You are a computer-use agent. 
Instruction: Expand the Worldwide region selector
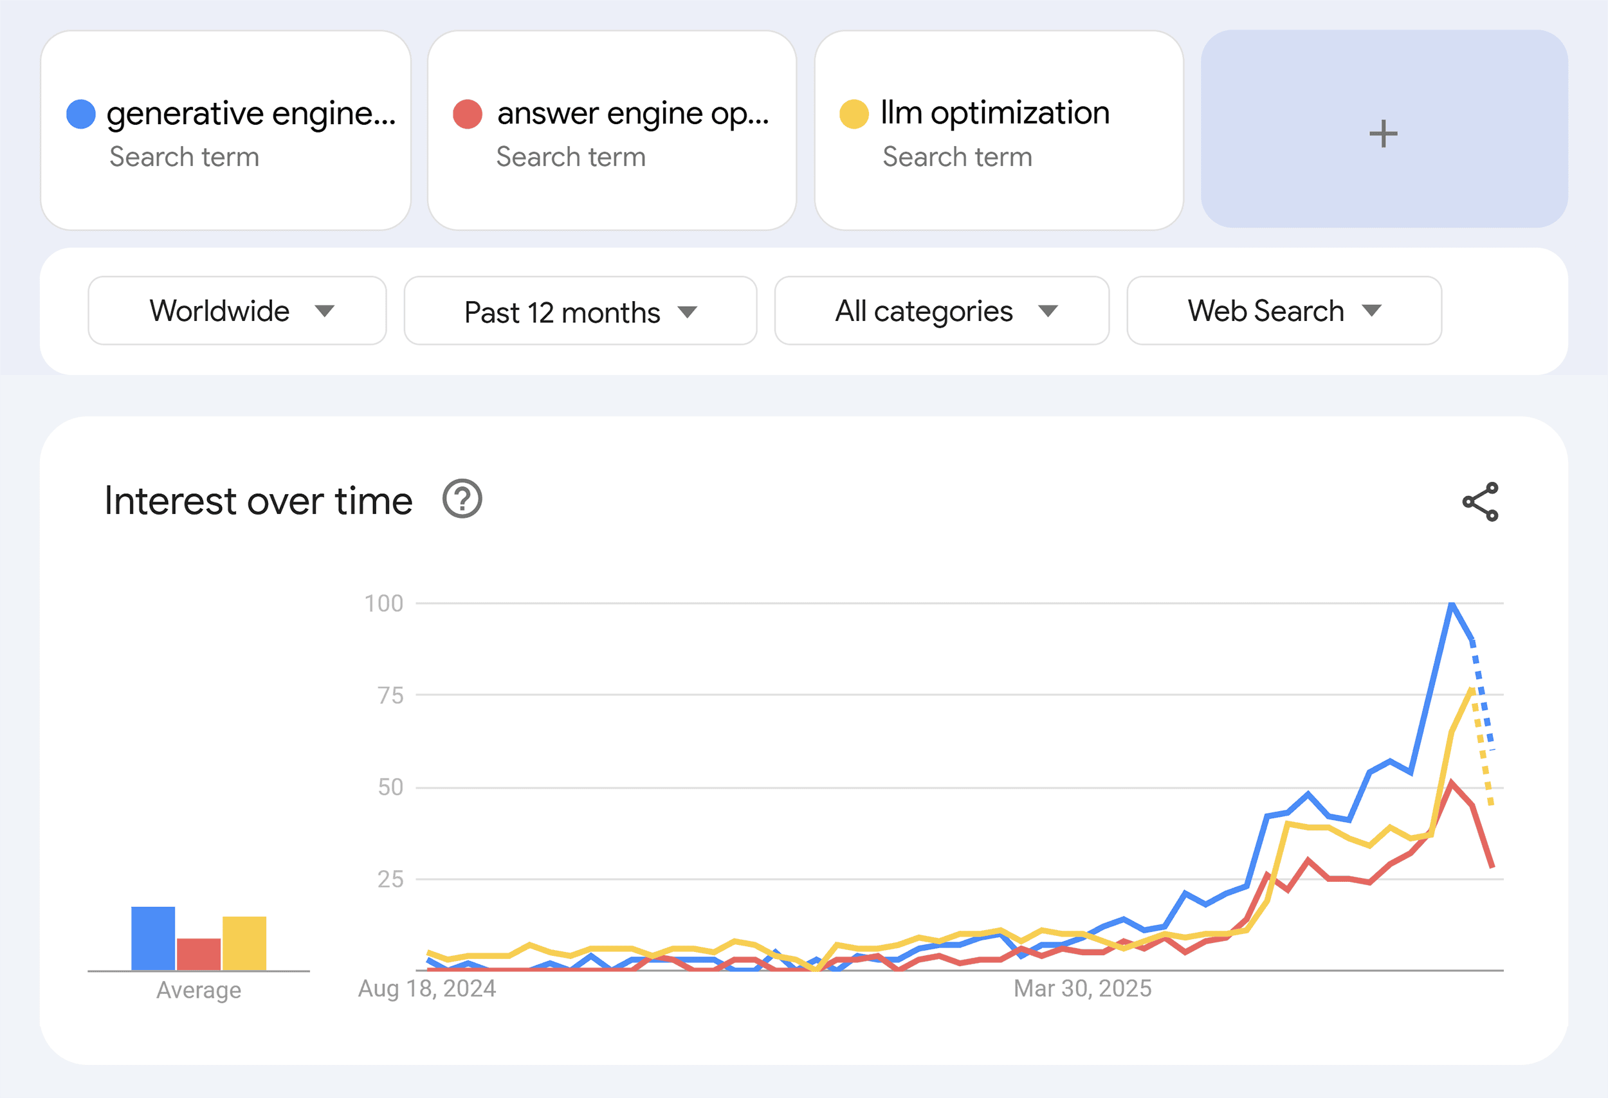coord(236,311)
